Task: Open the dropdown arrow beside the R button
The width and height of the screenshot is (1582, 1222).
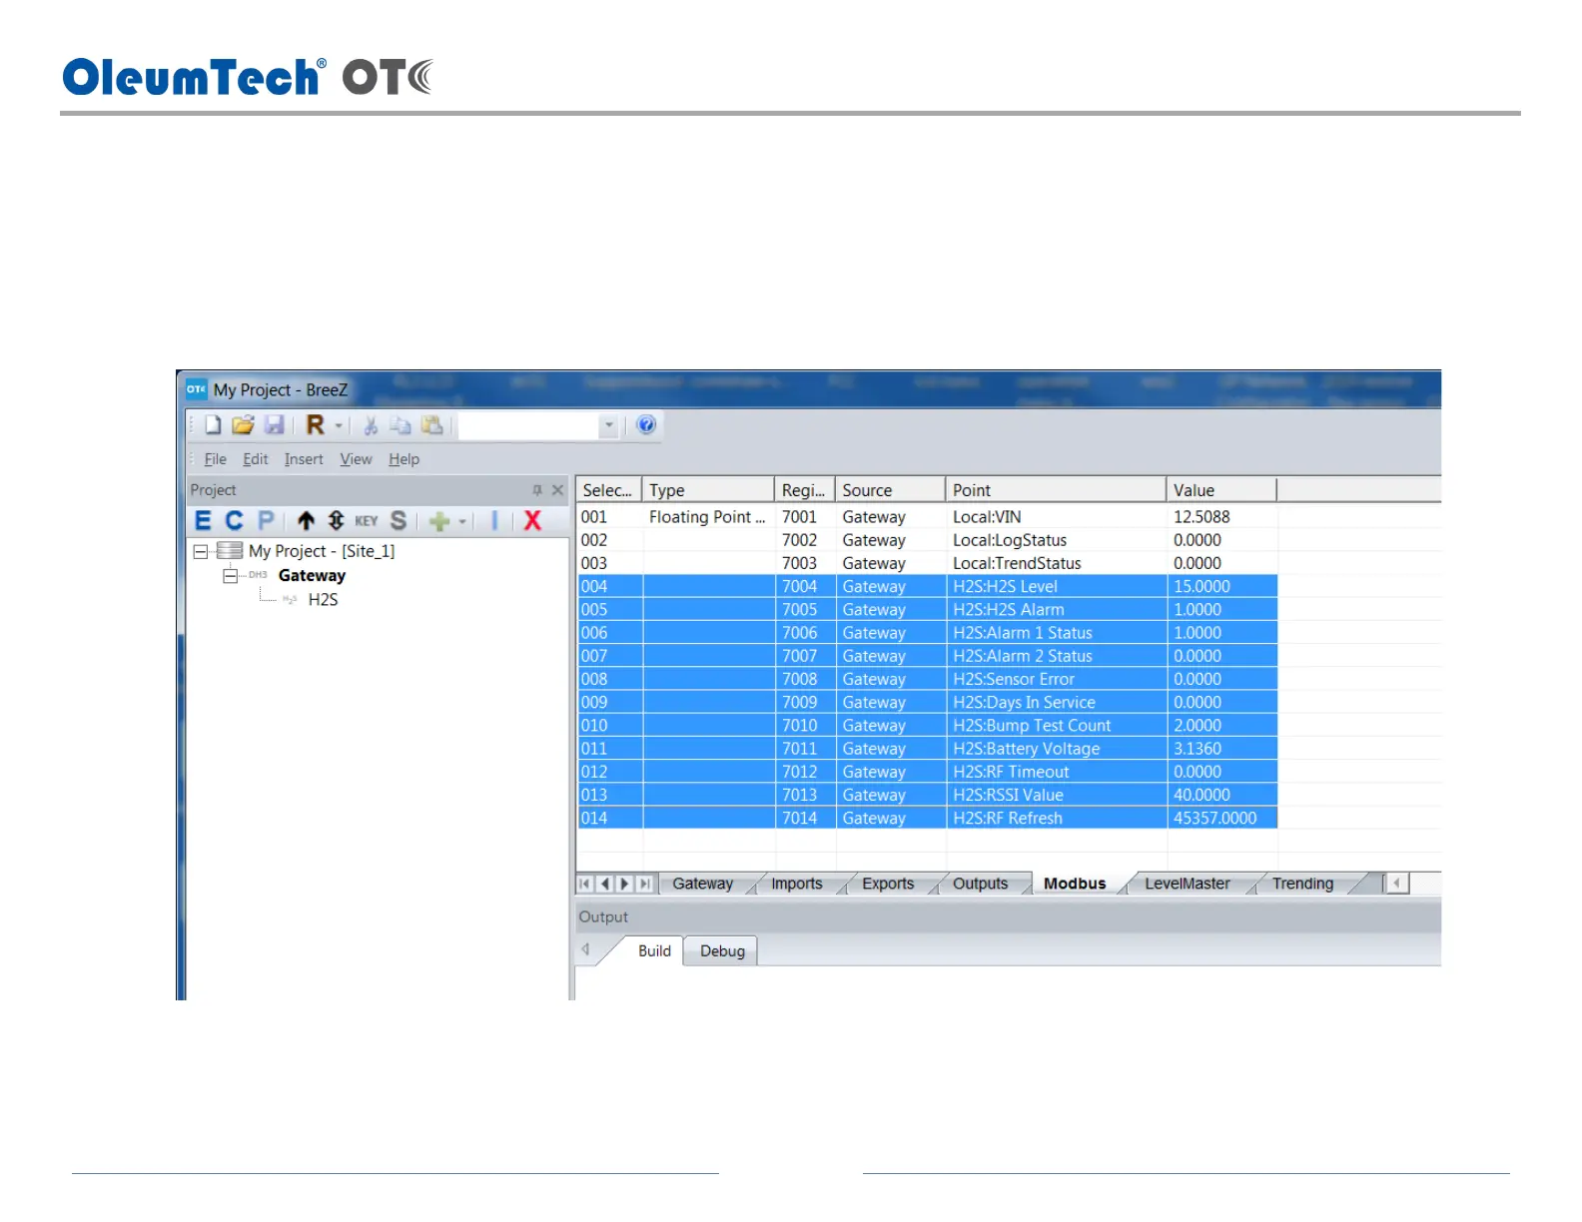Action: point(339,426)
